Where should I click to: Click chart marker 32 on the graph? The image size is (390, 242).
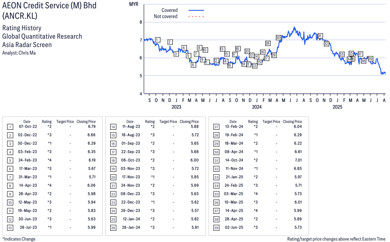click(x=326, y=44)
